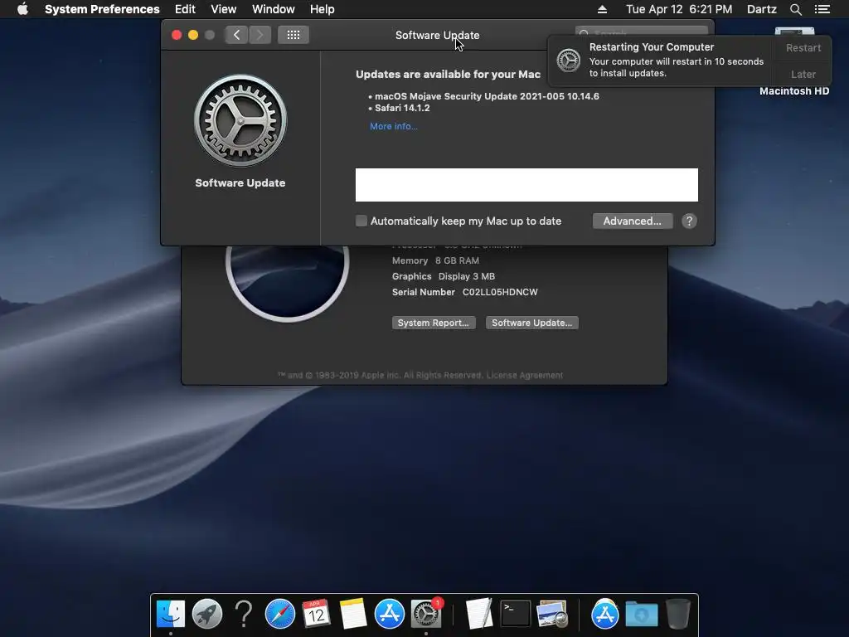This screenshot has height=637, width=849.
Task: Launch Terminal from the Dock
Action: coord(515,614)
